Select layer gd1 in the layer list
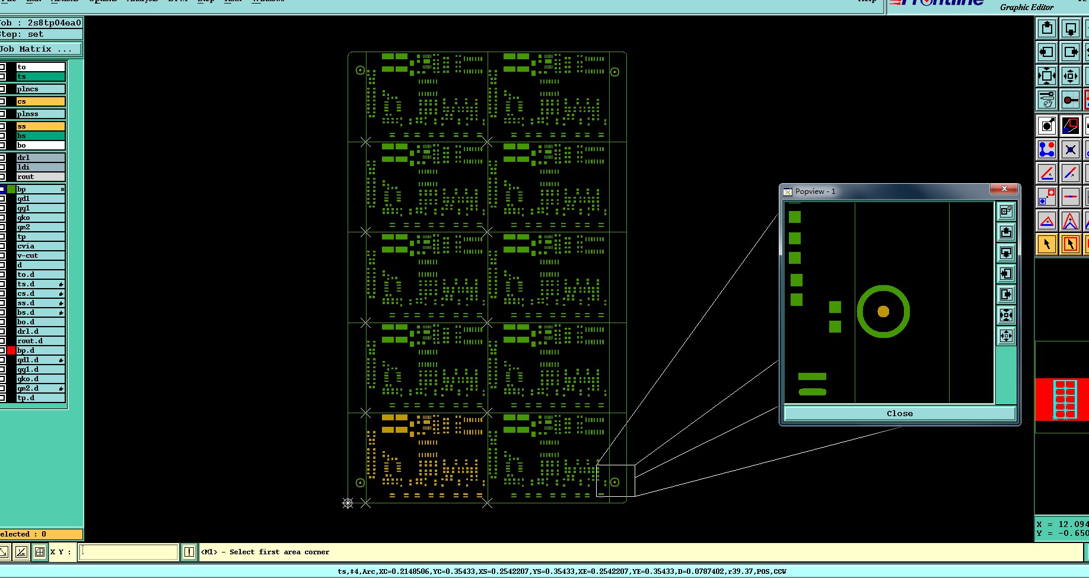Viewport: 1089px width, 578px height. [40, 199]
